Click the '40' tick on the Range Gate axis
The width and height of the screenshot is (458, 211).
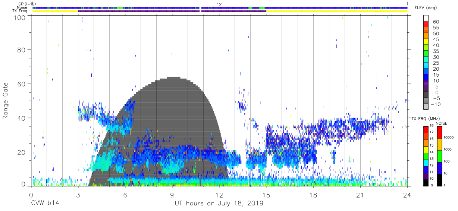pyautogui.click(x=21, y=118)
